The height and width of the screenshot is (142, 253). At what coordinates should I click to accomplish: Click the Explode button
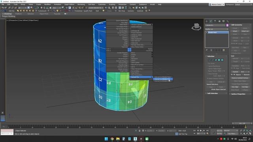(235, 72)
